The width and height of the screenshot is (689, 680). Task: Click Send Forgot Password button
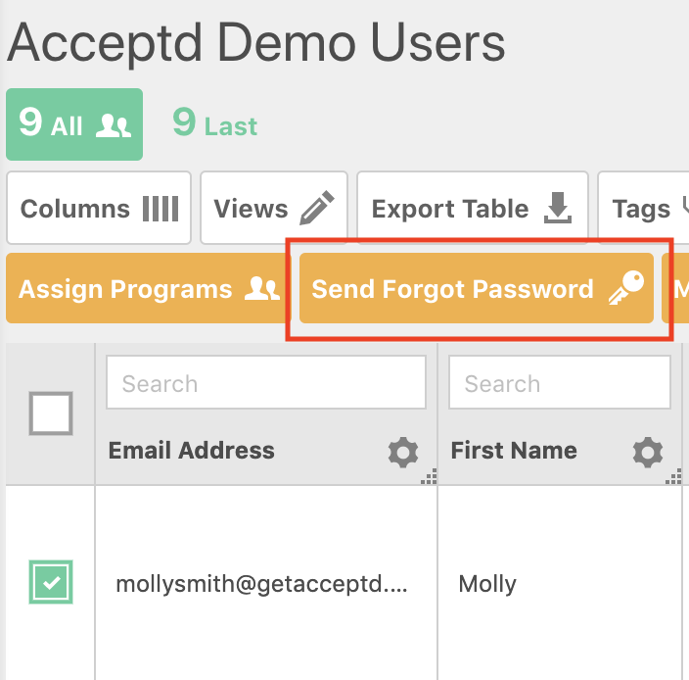coord(477,288)
